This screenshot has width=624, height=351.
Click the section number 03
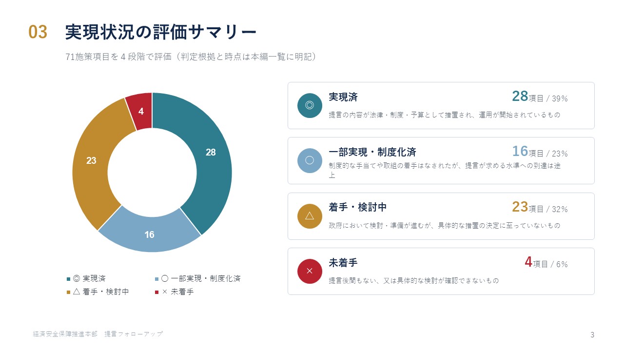tap(38, 32)
